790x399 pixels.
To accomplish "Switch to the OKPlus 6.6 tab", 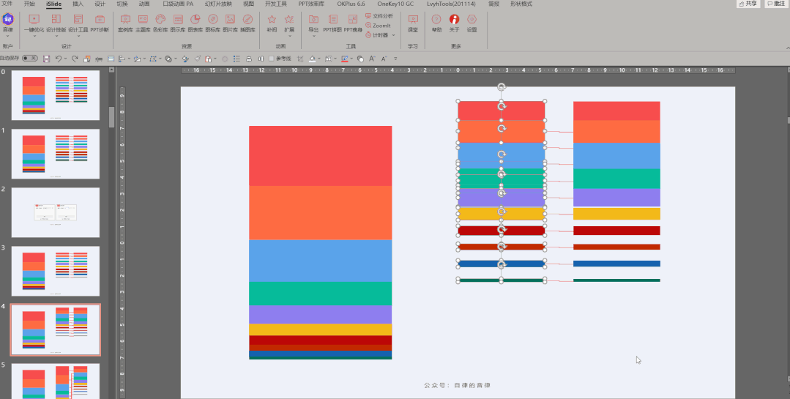I will click(351, 4).
